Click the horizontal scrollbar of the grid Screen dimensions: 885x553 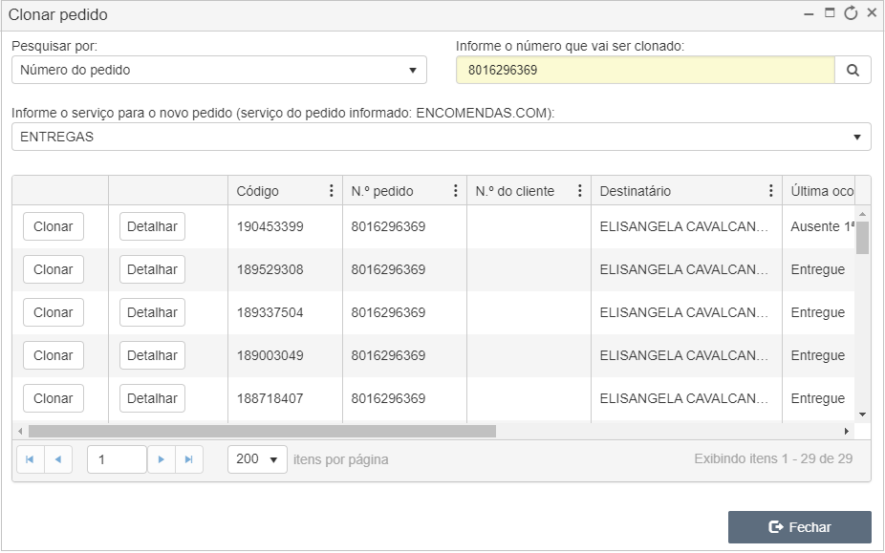[x=263, y=431]
